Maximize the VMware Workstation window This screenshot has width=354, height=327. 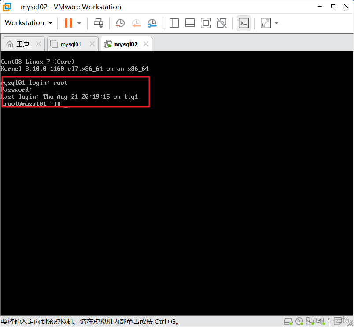pyautogui.click(x=333, y=7)
